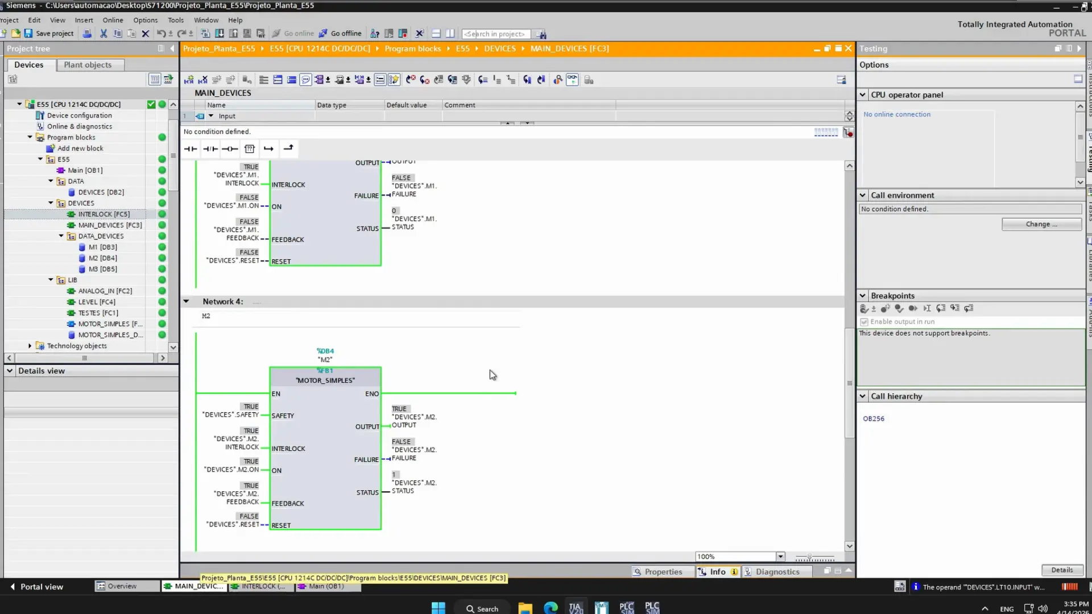The width and height of the screenshot is (1092, 614).
Task: Toggle the favorites display in editor
Action: point(394,80)
